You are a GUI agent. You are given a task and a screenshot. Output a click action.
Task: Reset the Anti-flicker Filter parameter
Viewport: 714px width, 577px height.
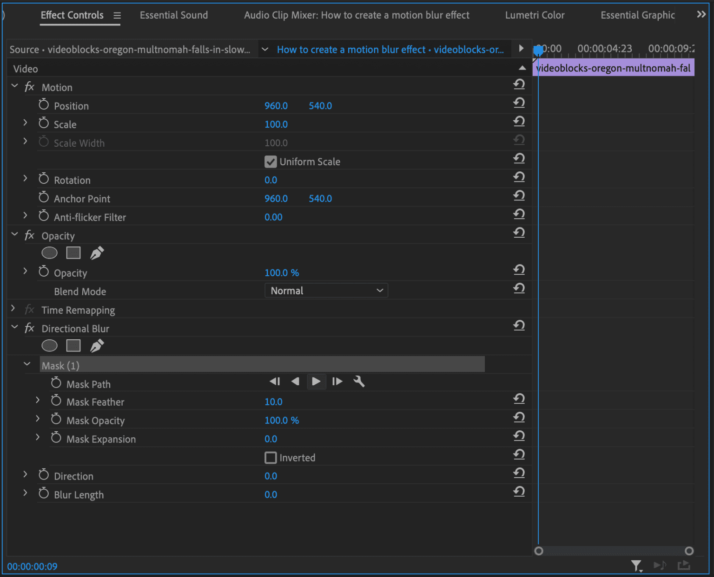[519, 214]
